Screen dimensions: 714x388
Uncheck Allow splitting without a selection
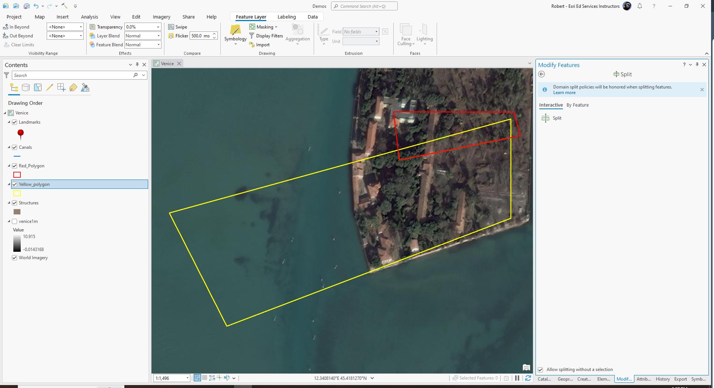540,369
